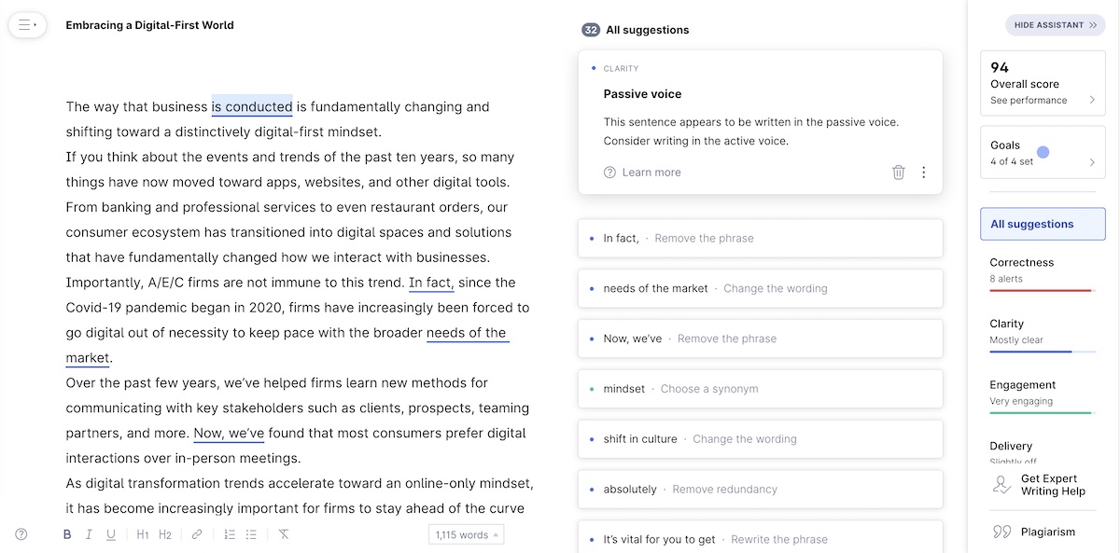Clear formatting with the remove-formatting icon
Image resolution: width=1120 pixels, height=553 pixels.
[x=283, y=533]
